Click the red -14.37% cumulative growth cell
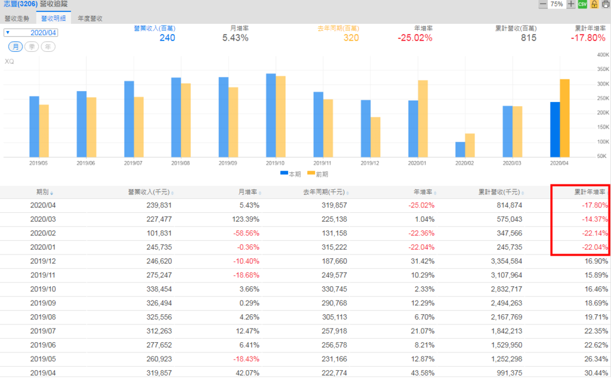This screenshot has width=611, height=378. 595,219
